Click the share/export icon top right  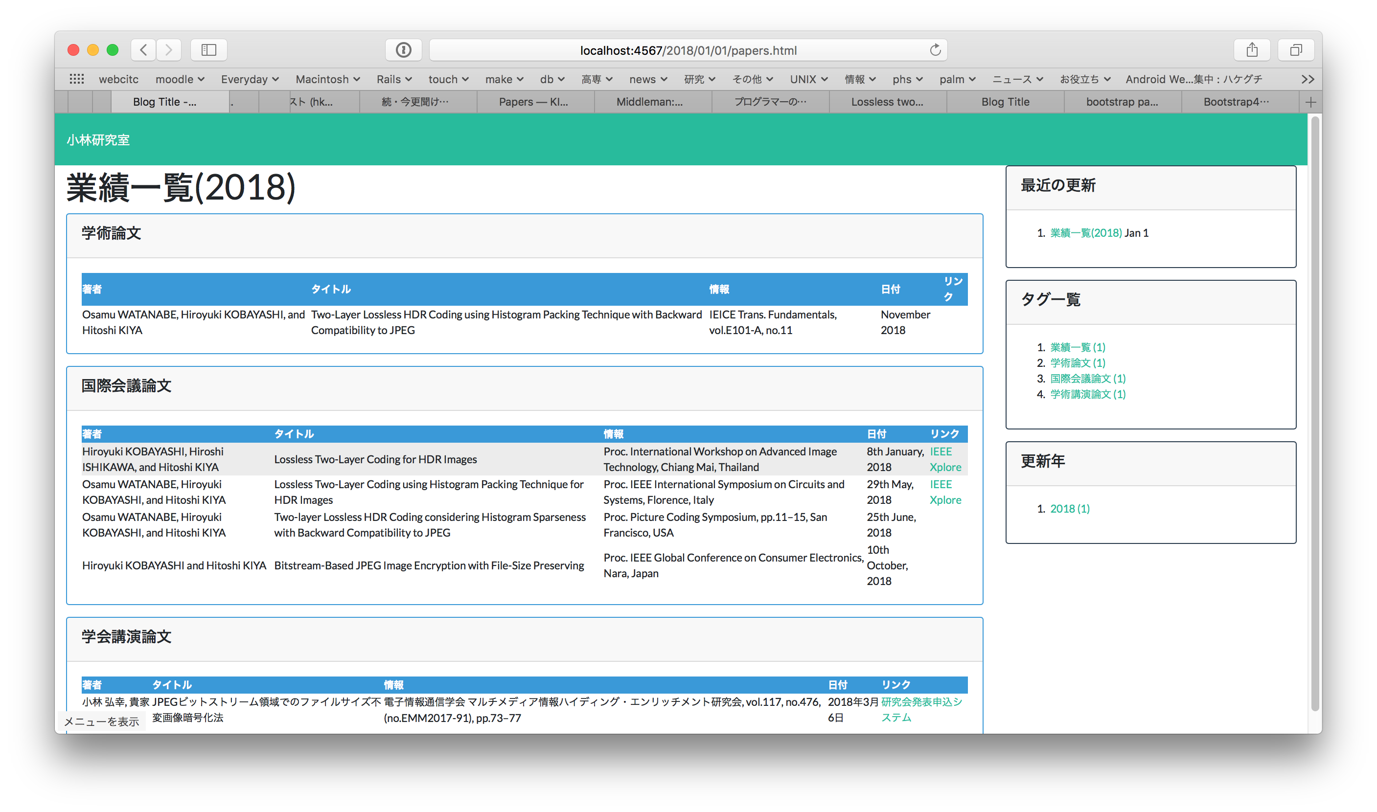(x=1252, y=49)
